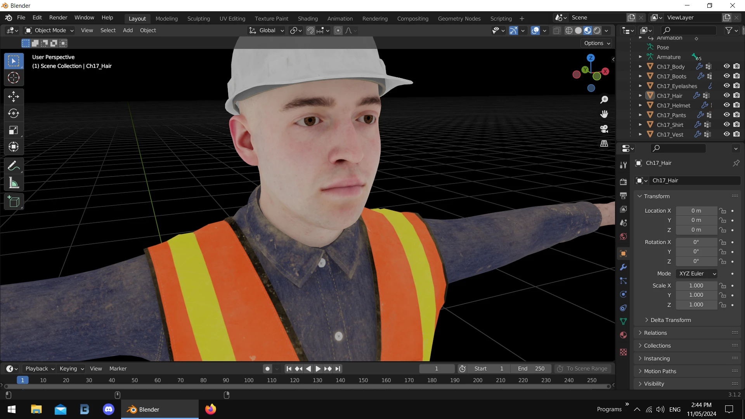The height and width of the screenshot is (419, 745).
Task: Open the Object Mode dropdown
Action: click(x=49, y=31)
